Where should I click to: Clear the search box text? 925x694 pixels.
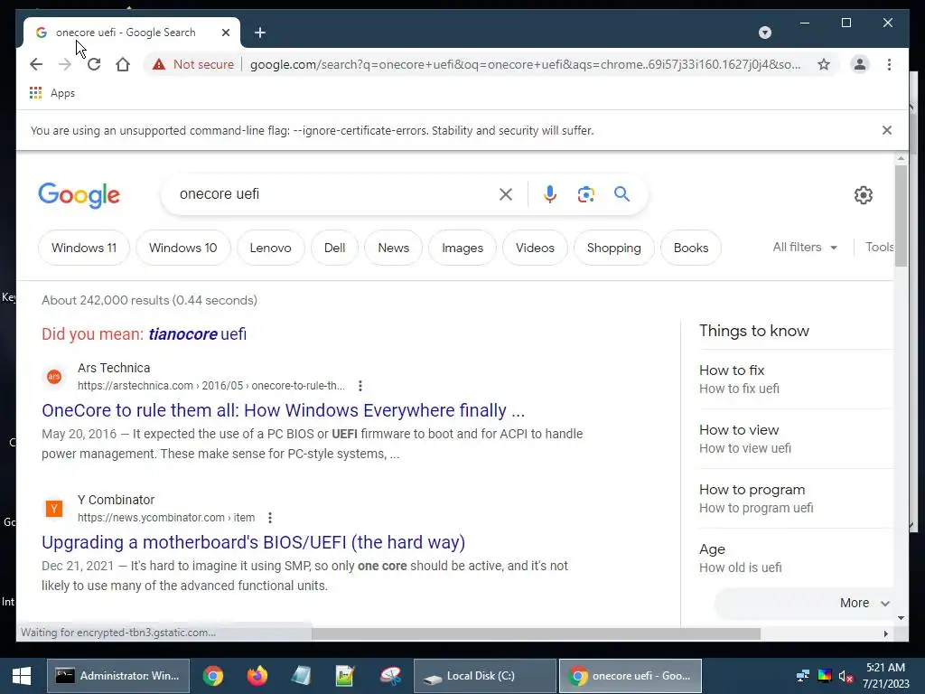[506, 194]
